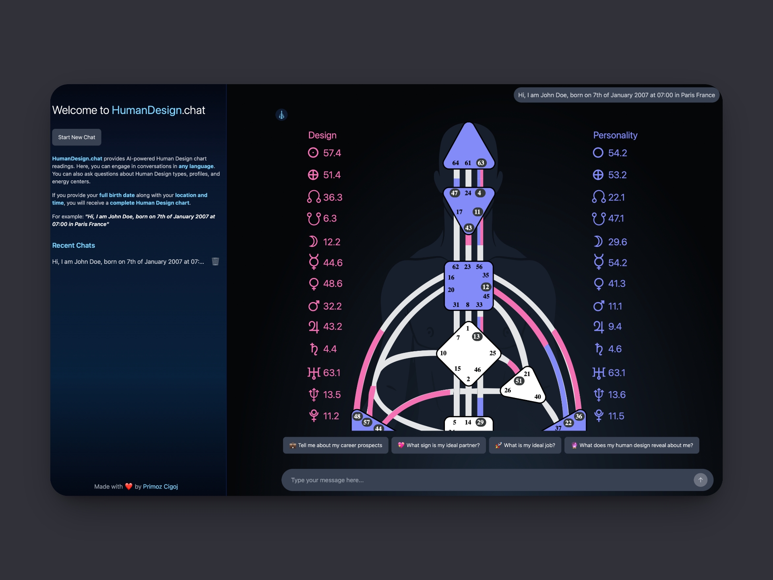Click the Design Pluto symbol beside 11.2
Image resolution: width=773 pixels, height=580 pixels.
click(314, 416)
